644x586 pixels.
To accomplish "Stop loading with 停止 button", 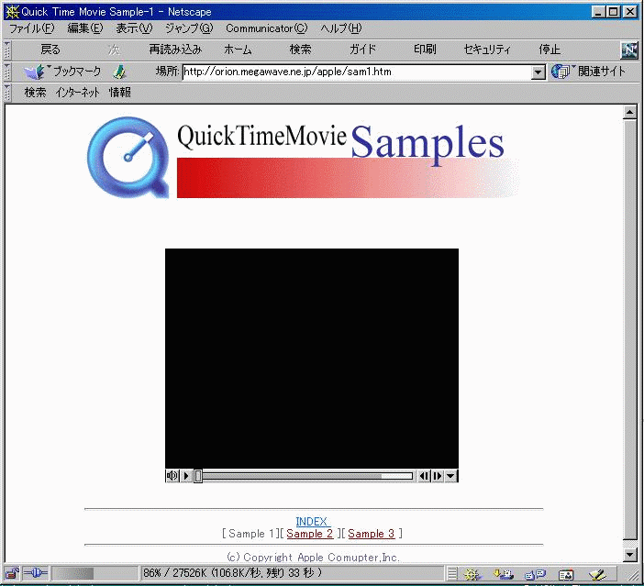I will pos(550,50).
